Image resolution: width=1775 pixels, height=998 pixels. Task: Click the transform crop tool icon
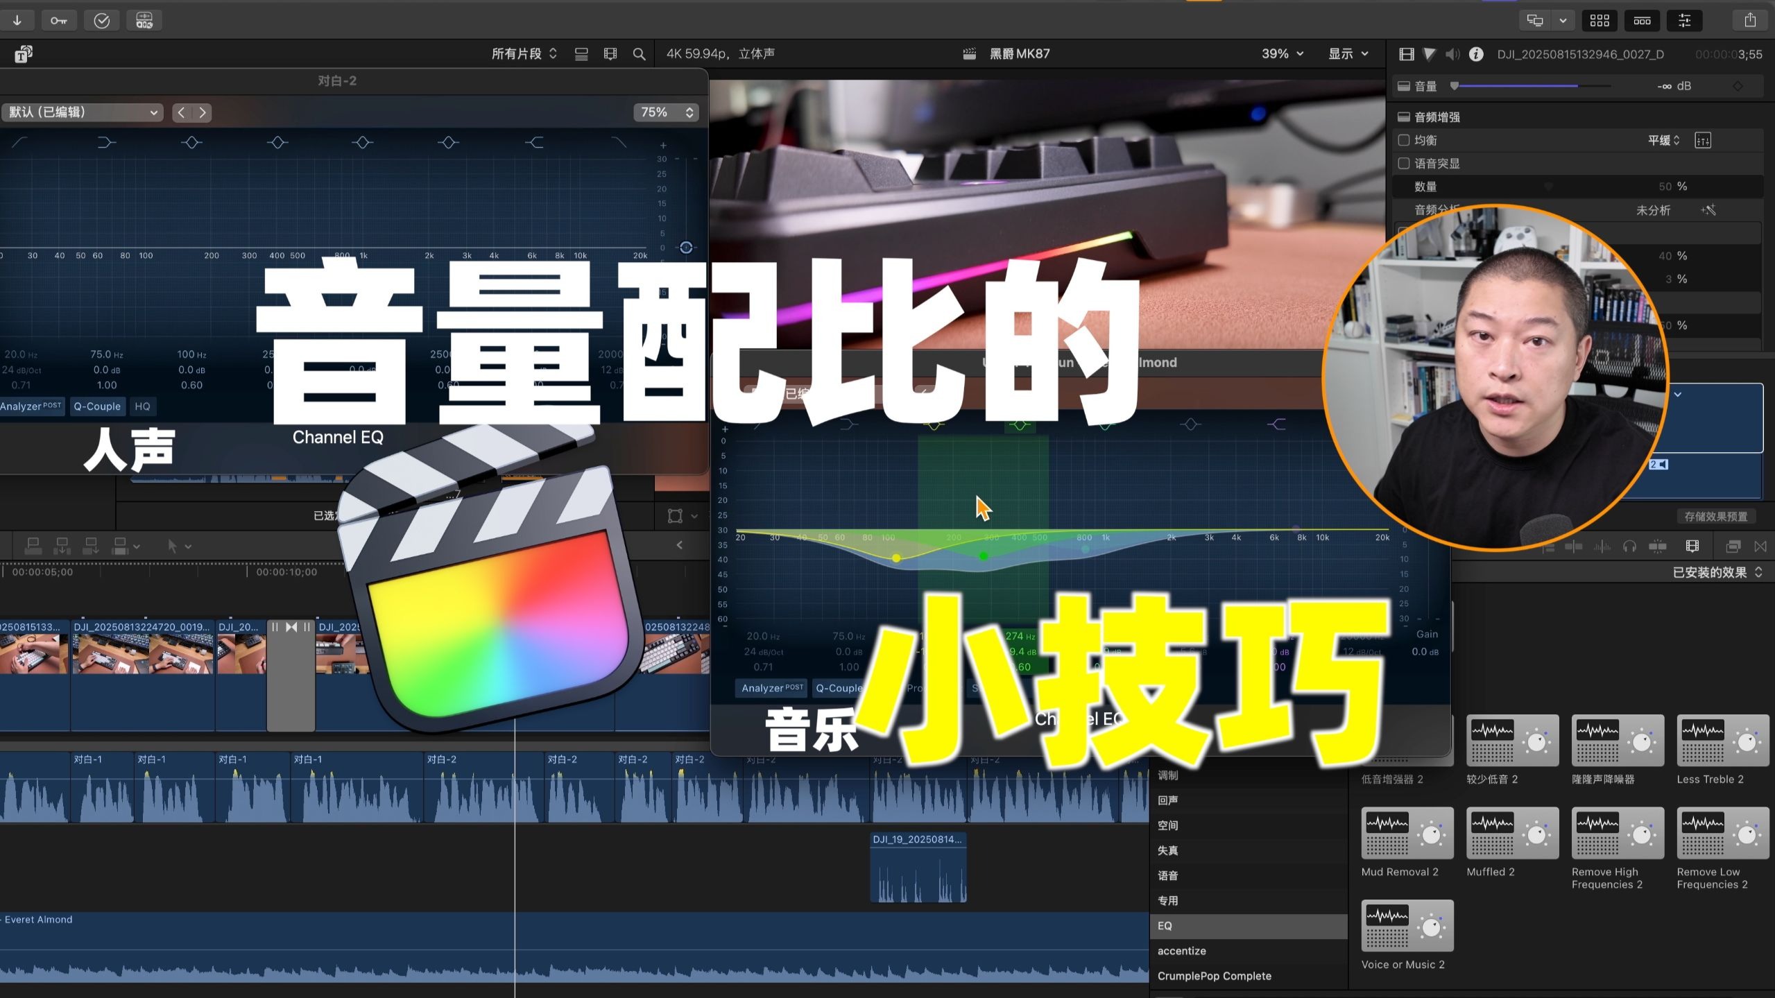tap(675, 516)
